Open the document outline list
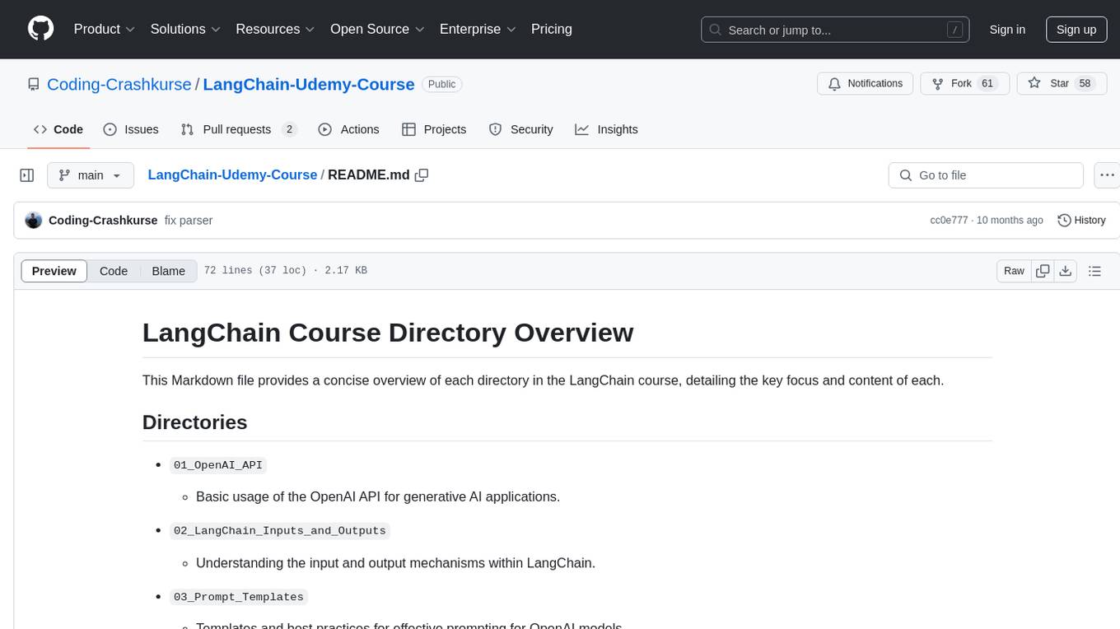The width and height of the screenshot is (1120, 629). coord(1094,271)
